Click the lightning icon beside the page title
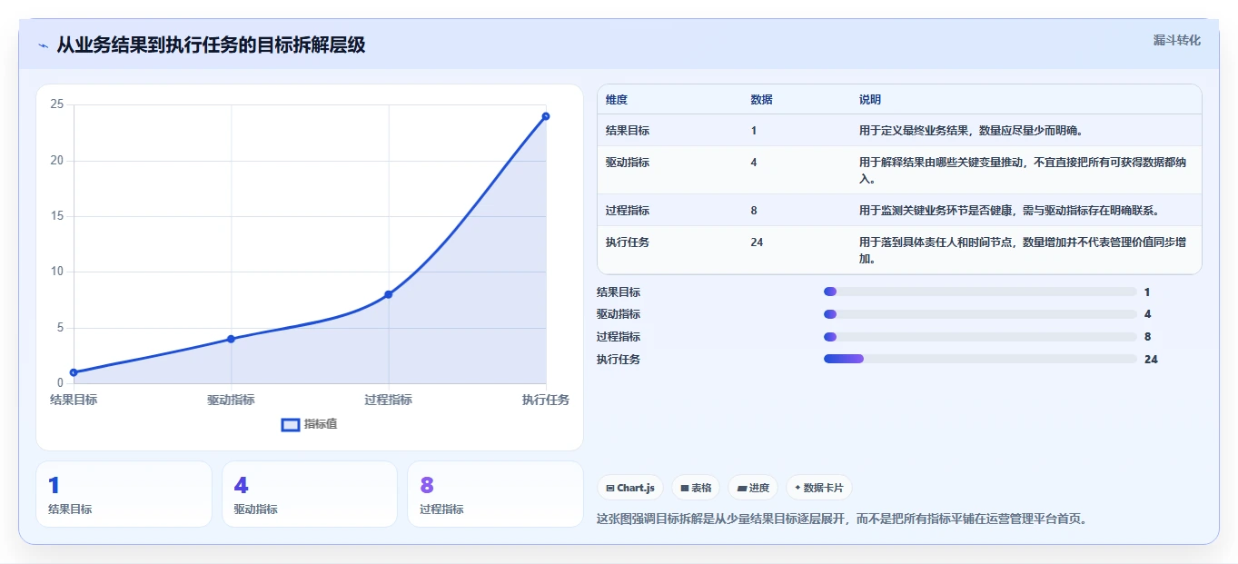Image resolution: width=1238 pixels, height=564 pixels. [x=44, y=45]
